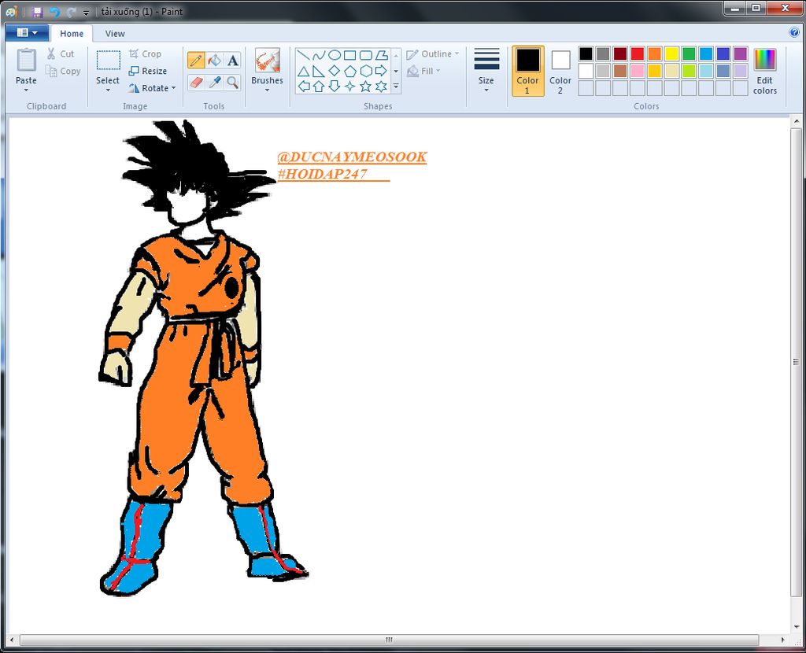The image size is (806, 653).
Task: Click the vertical scrollbar up arrow
Action: [797, 122]
